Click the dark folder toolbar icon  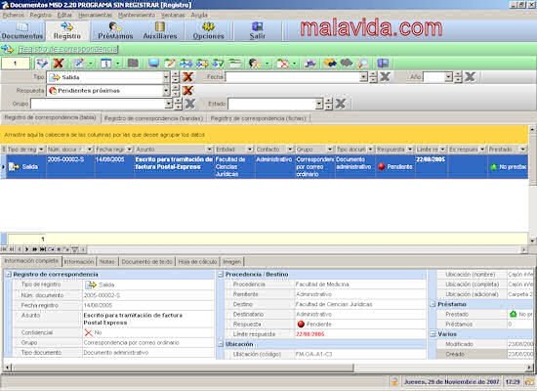pos(133,64)
